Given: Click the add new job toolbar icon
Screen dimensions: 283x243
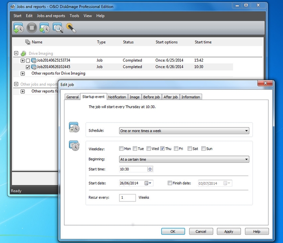Looking at the screenshot, I should coord(19,28).
